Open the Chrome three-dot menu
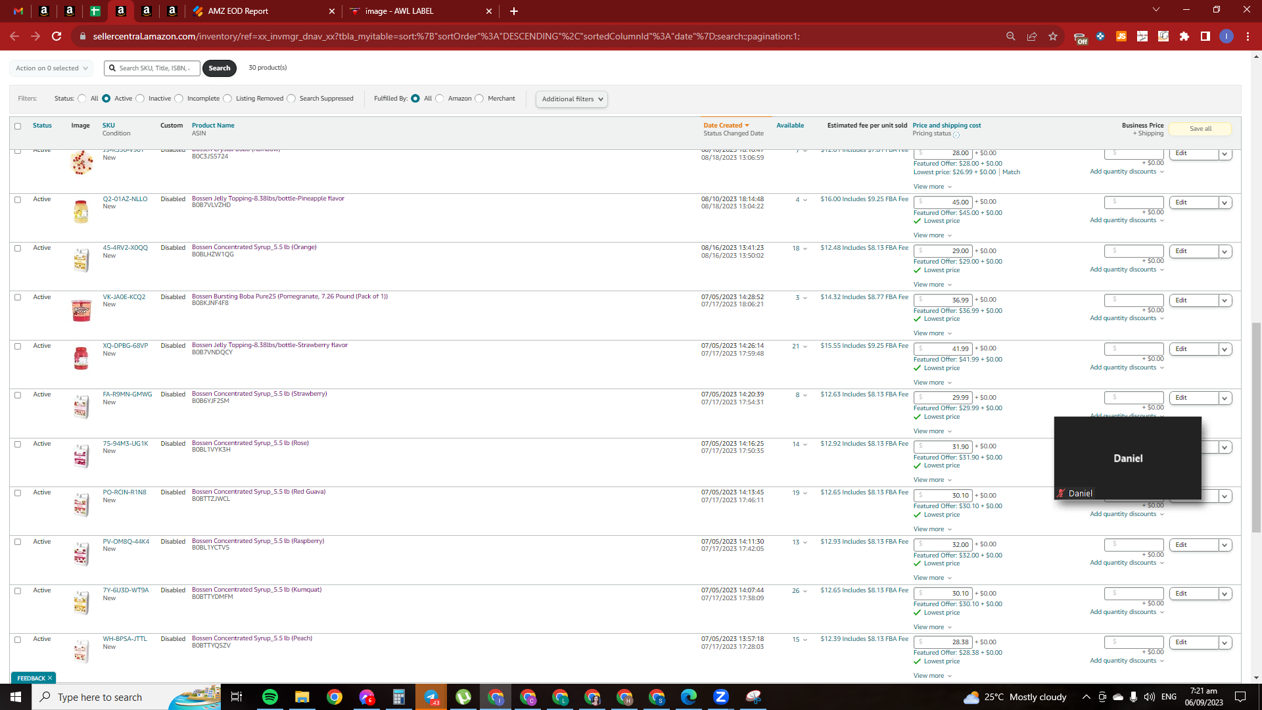Screen dimensions: 1262x710 pyautogui.click(x=1248, y=36)
